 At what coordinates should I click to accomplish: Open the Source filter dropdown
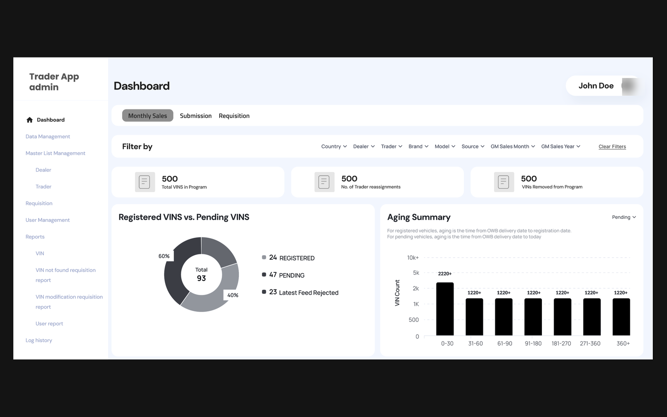[473, 146]
